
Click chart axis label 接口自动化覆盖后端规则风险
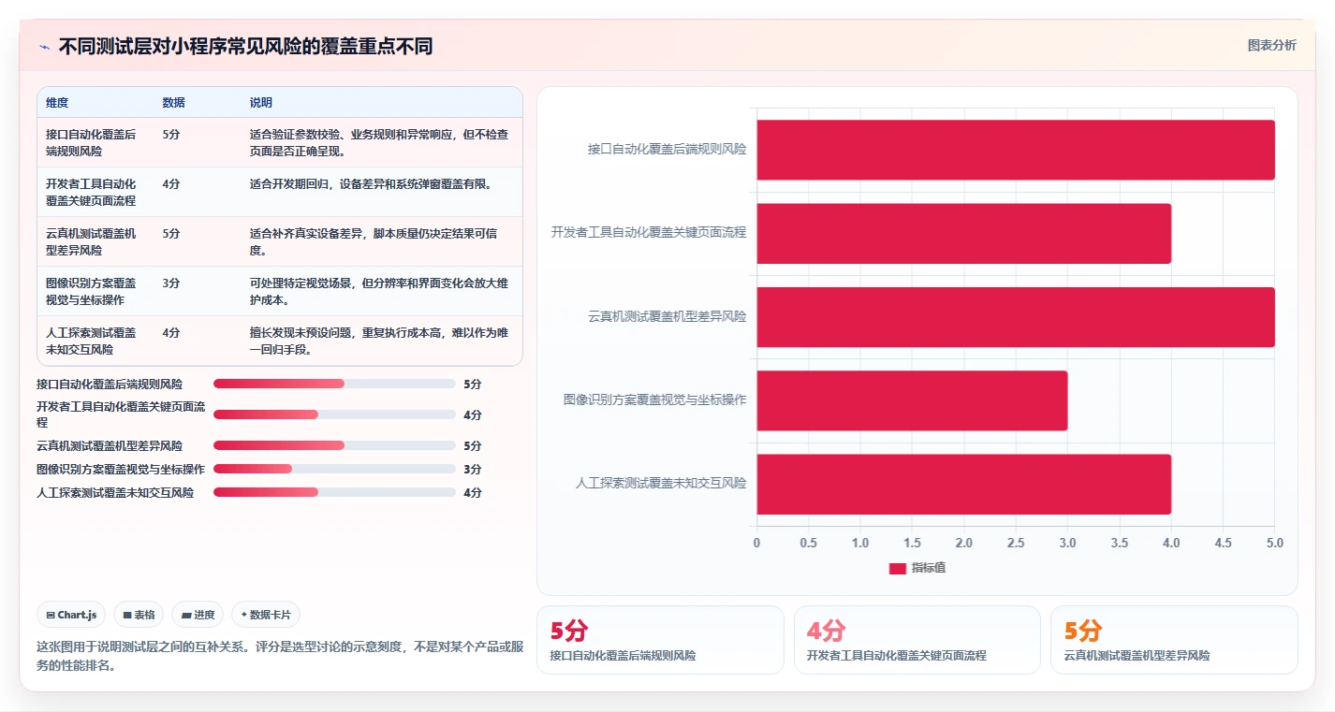click(667, 149)
